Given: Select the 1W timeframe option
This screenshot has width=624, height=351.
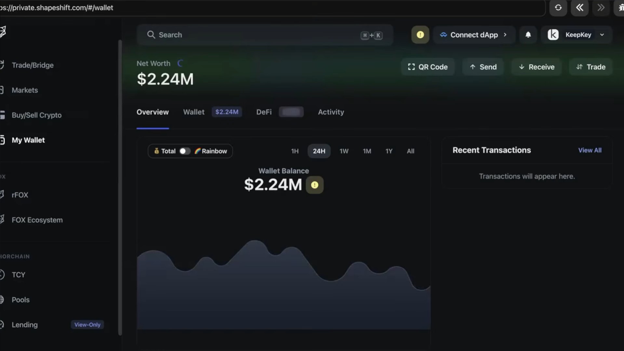Looking at the screenshot, I should pos(344,151).
